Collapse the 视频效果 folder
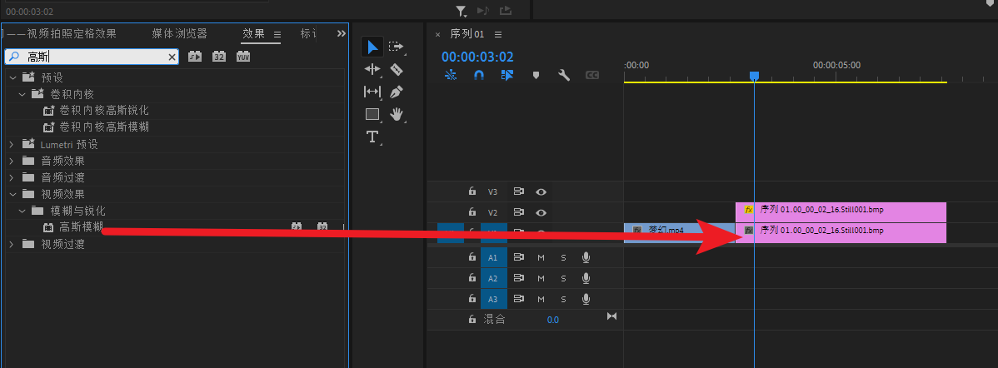Image resolution: width=998 pixels, height=368 pixels. [12, 194]
